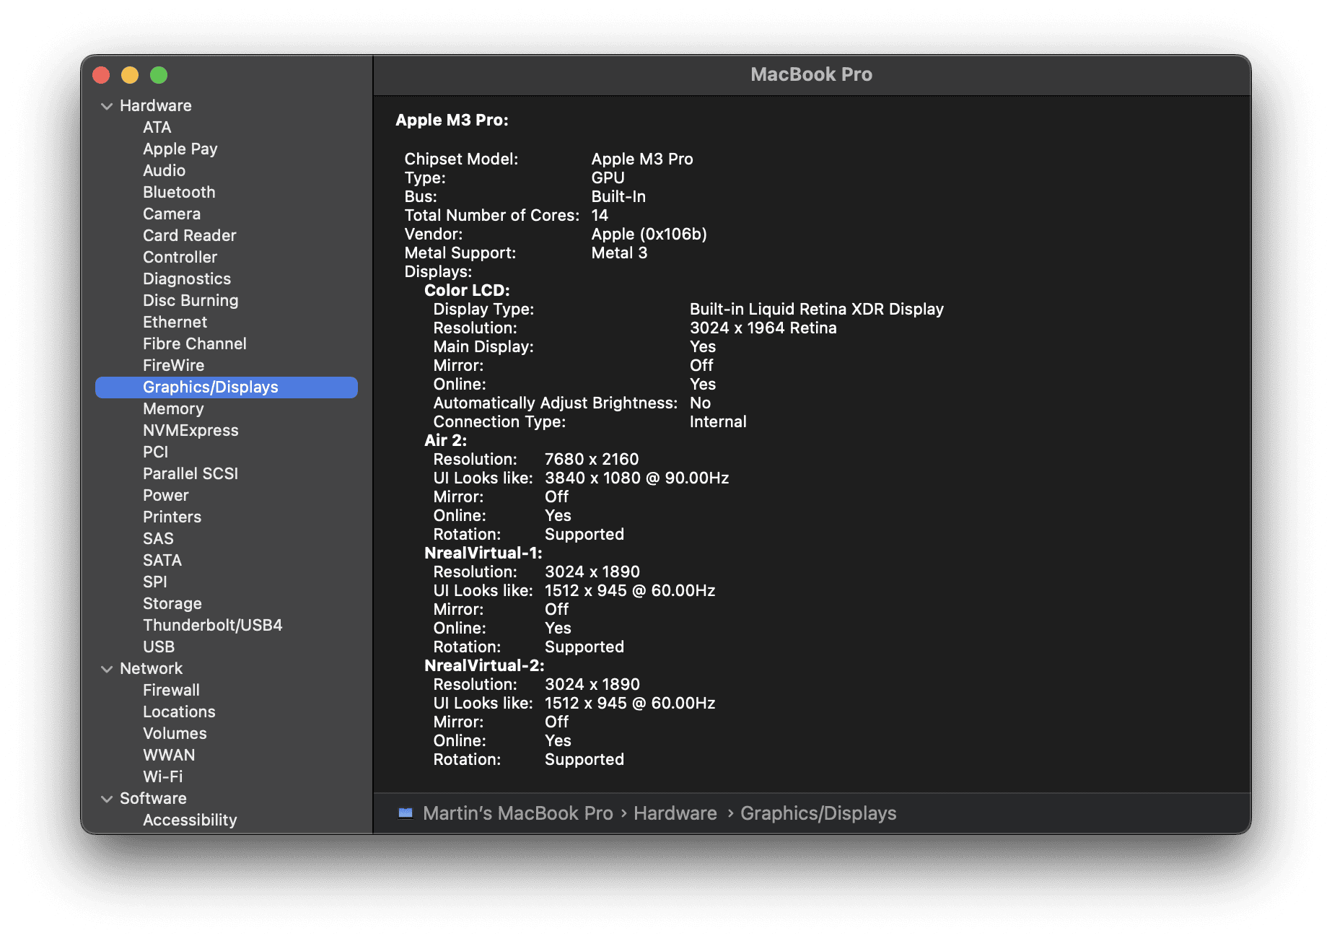Click the Color LCD display heading
1332x941 pixels.
467,290
